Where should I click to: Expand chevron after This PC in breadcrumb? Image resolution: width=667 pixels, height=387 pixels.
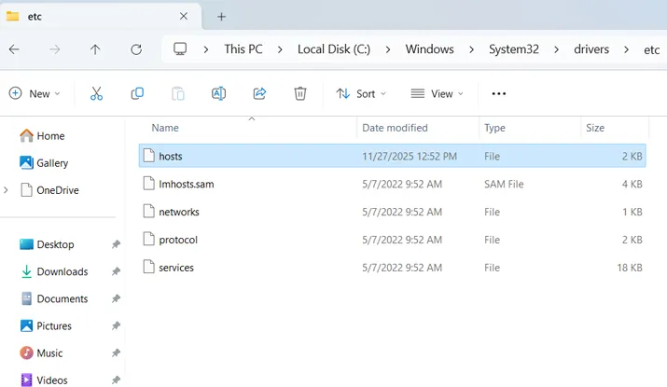[280, 49]
